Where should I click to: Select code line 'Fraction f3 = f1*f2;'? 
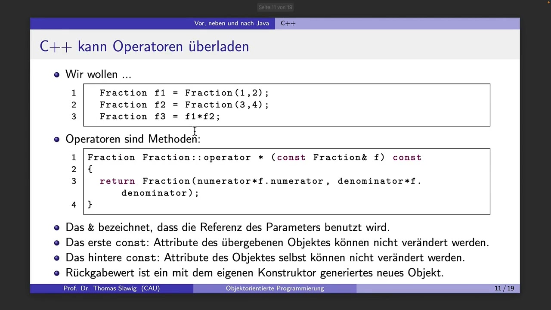click(160, 117)
